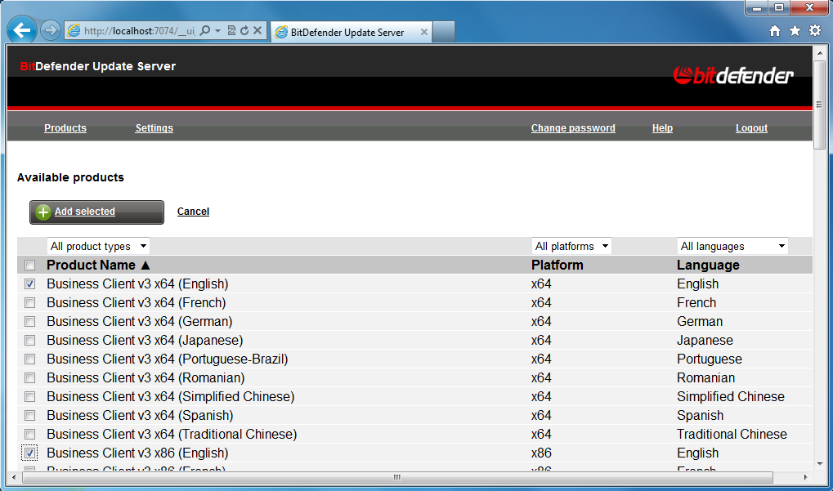Check Business Client v3 x64 (French)
Viewport: 833px width, 491px height.
coord(29,302)
